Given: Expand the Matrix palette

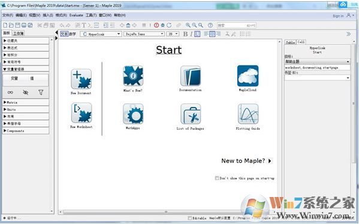Looking at the screenshot, I should (x=26, y=102).
